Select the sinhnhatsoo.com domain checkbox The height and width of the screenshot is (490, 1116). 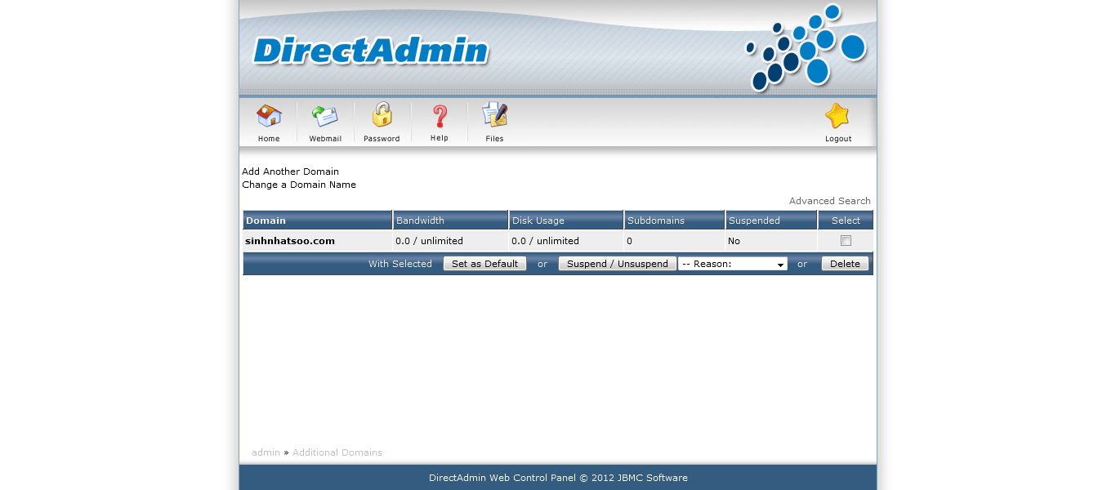click(846, 241)
